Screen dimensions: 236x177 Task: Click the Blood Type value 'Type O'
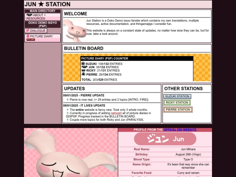[188, 160]
